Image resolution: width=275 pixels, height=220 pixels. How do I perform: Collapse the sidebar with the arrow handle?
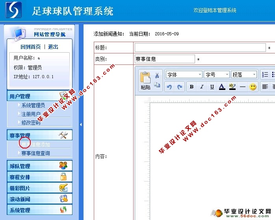81,125
